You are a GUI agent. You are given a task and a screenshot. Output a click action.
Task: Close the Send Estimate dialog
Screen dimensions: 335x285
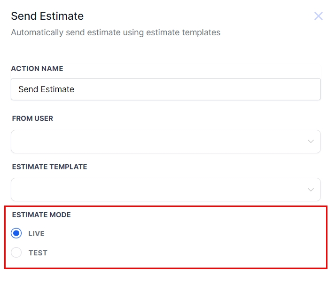click(x=319, y=16)
